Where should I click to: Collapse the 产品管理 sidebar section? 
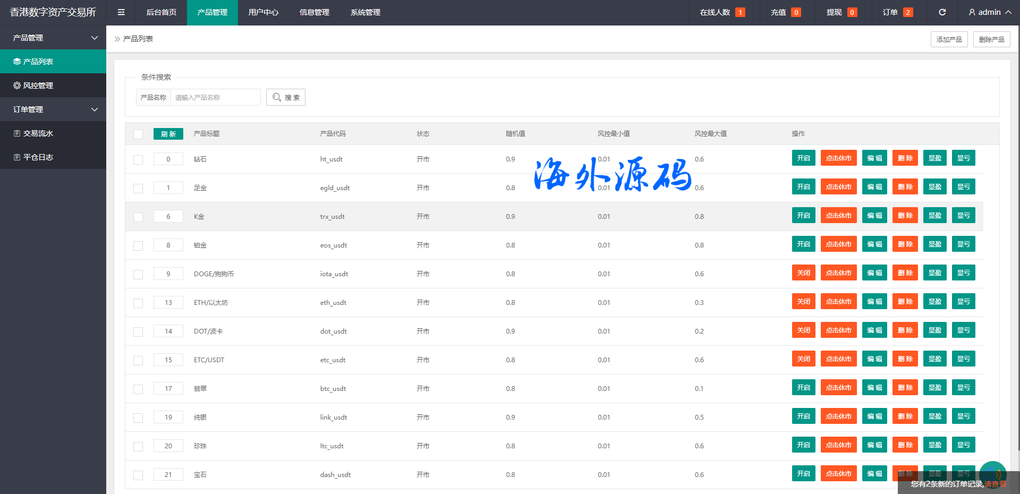coord(95,38)
